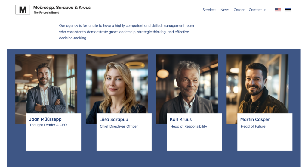The width and height of the screenshot is (308, 167).
Task: Select Jaan Müürsepp's portrait photo
Action: [x=46, y=84]
